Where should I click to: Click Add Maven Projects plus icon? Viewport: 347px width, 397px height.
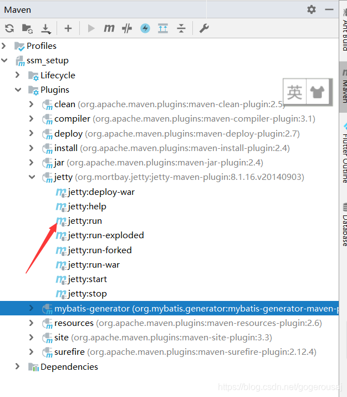(68, 28)
